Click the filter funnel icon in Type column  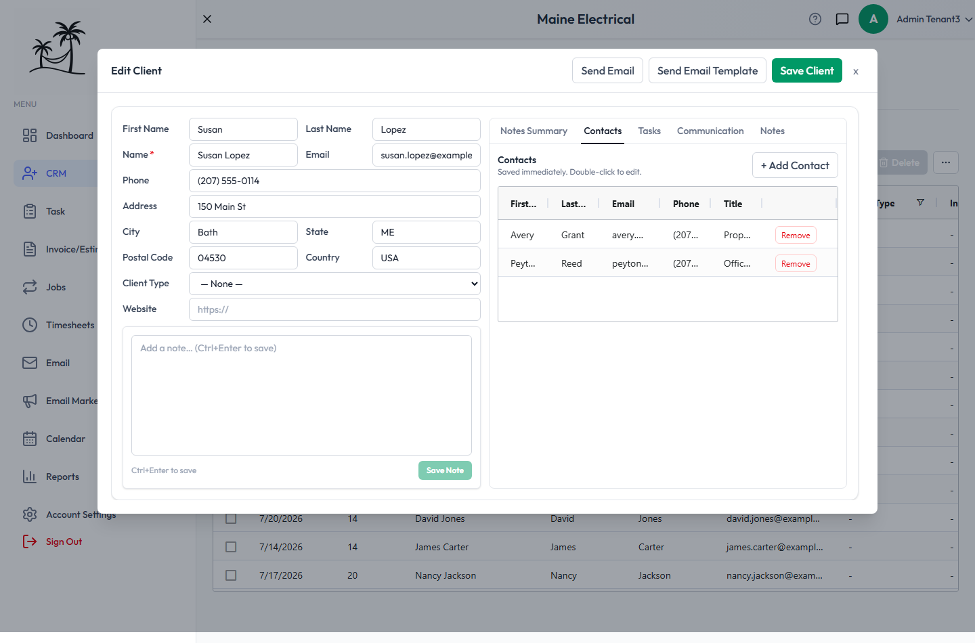click(x=920, y=202)
